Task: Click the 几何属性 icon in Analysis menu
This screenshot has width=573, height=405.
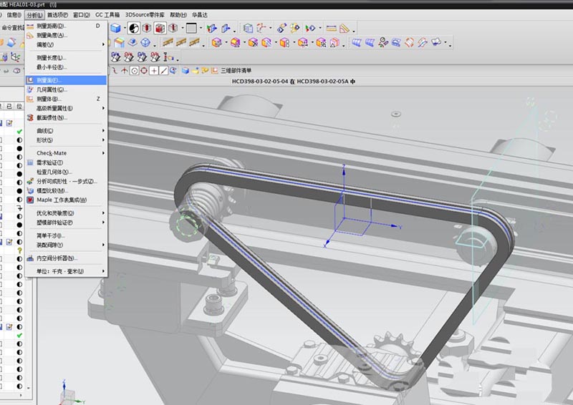Action: click(30, 89)
